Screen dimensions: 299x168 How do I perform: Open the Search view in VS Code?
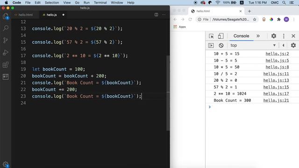click(6, 28)
